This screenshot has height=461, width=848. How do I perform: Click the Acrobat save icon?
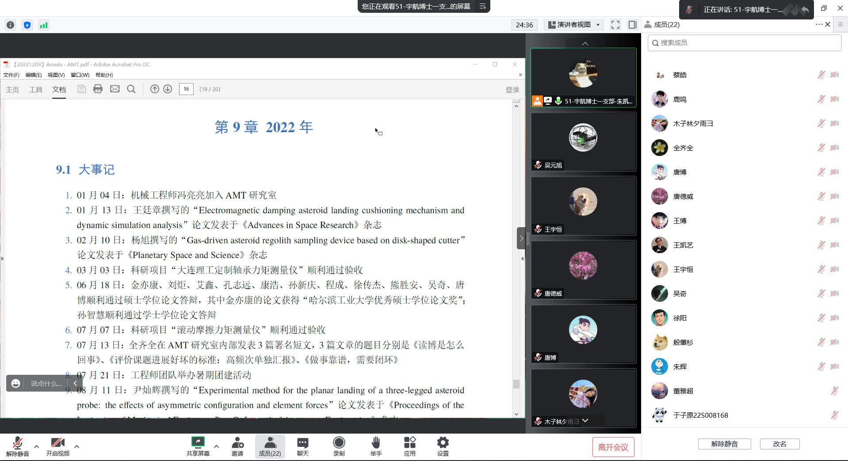click(81, 89)
